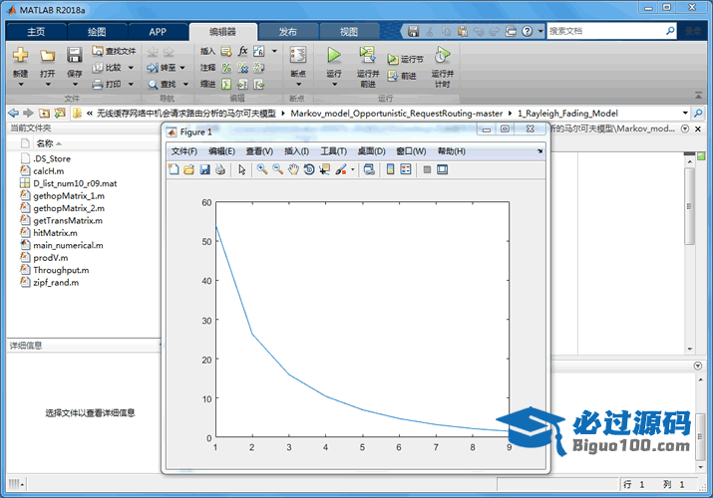Expand the Save (保存) dropdown arrow

click(x=75, y=85)
